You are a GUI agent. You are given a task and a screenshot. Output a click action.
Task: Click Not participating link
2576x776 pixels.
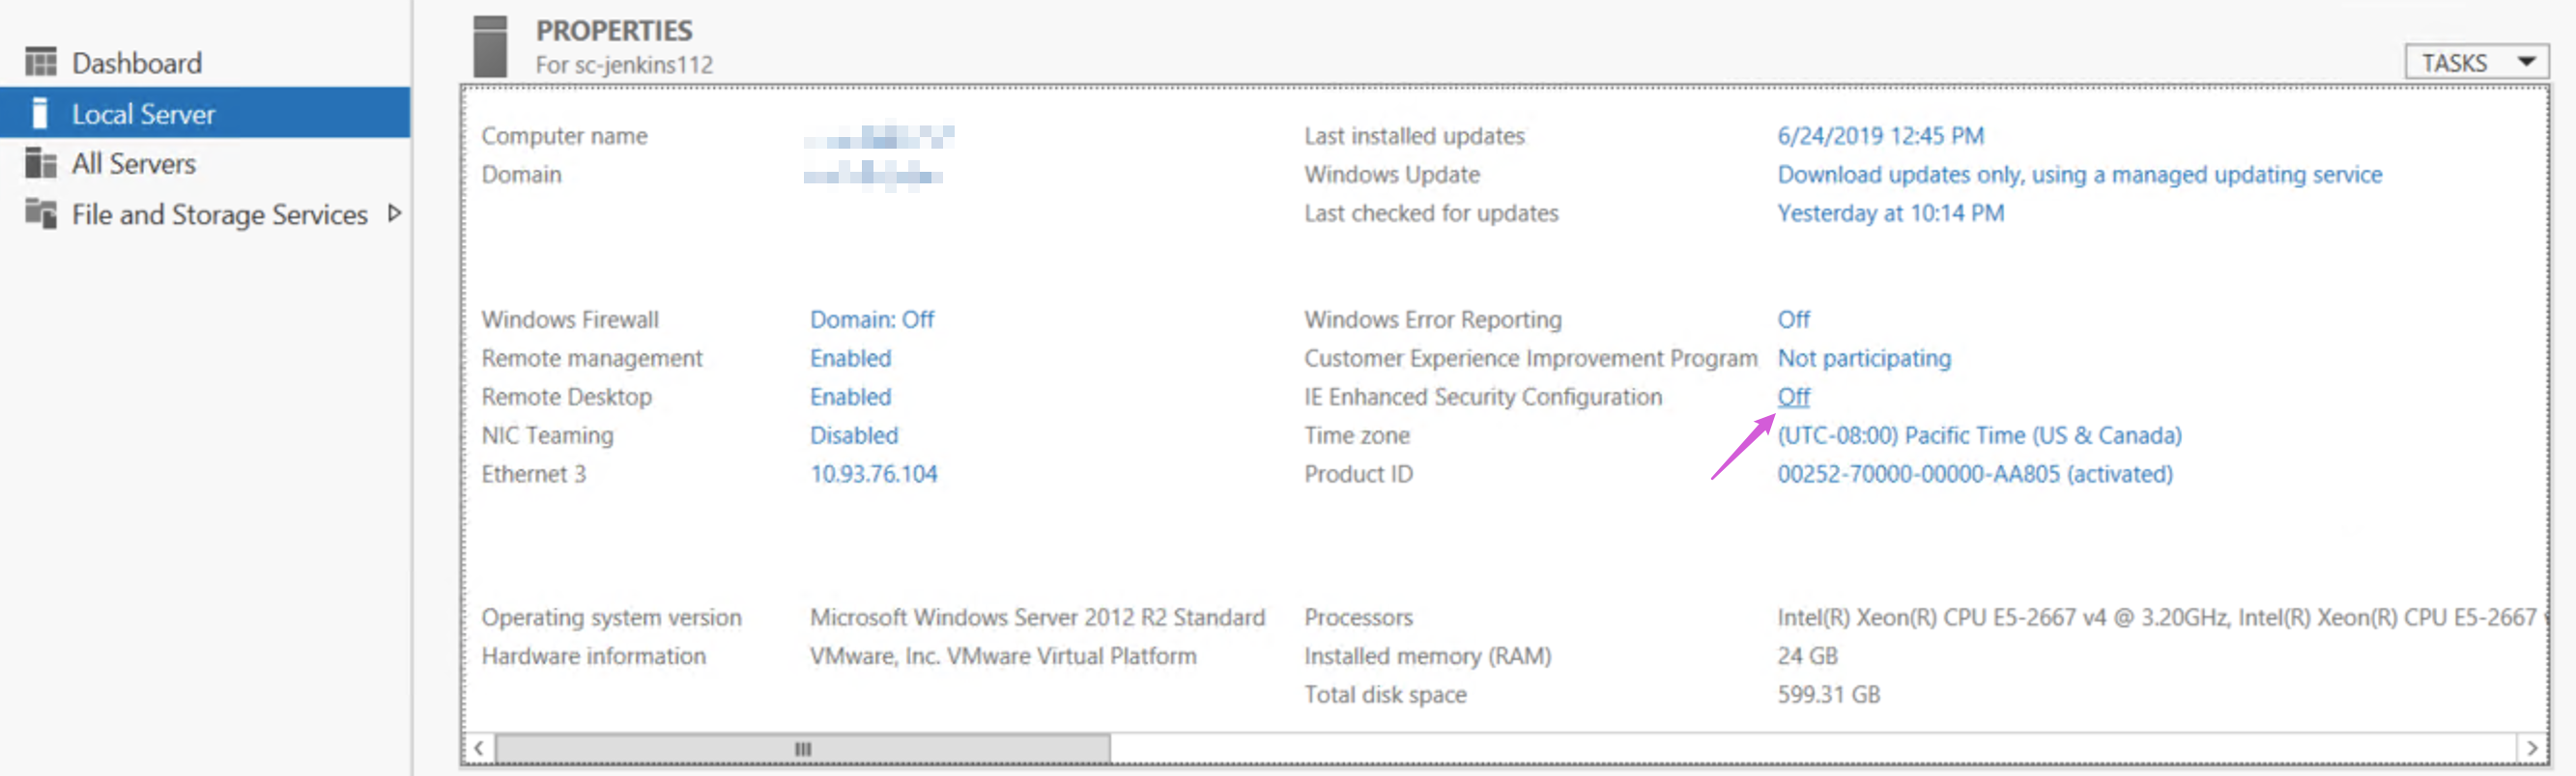point(1864,357)
